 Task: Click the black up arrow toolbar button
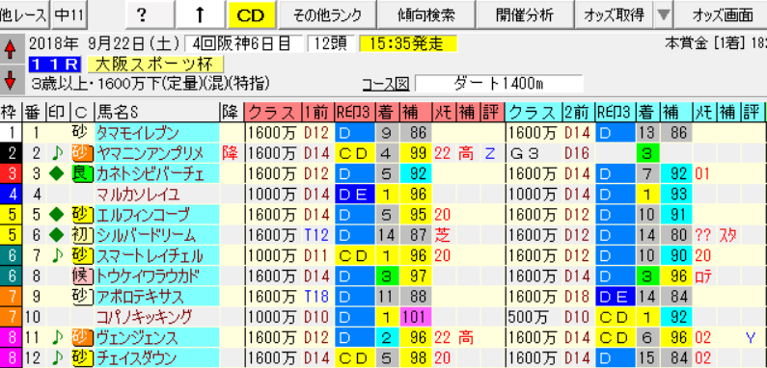199,15
